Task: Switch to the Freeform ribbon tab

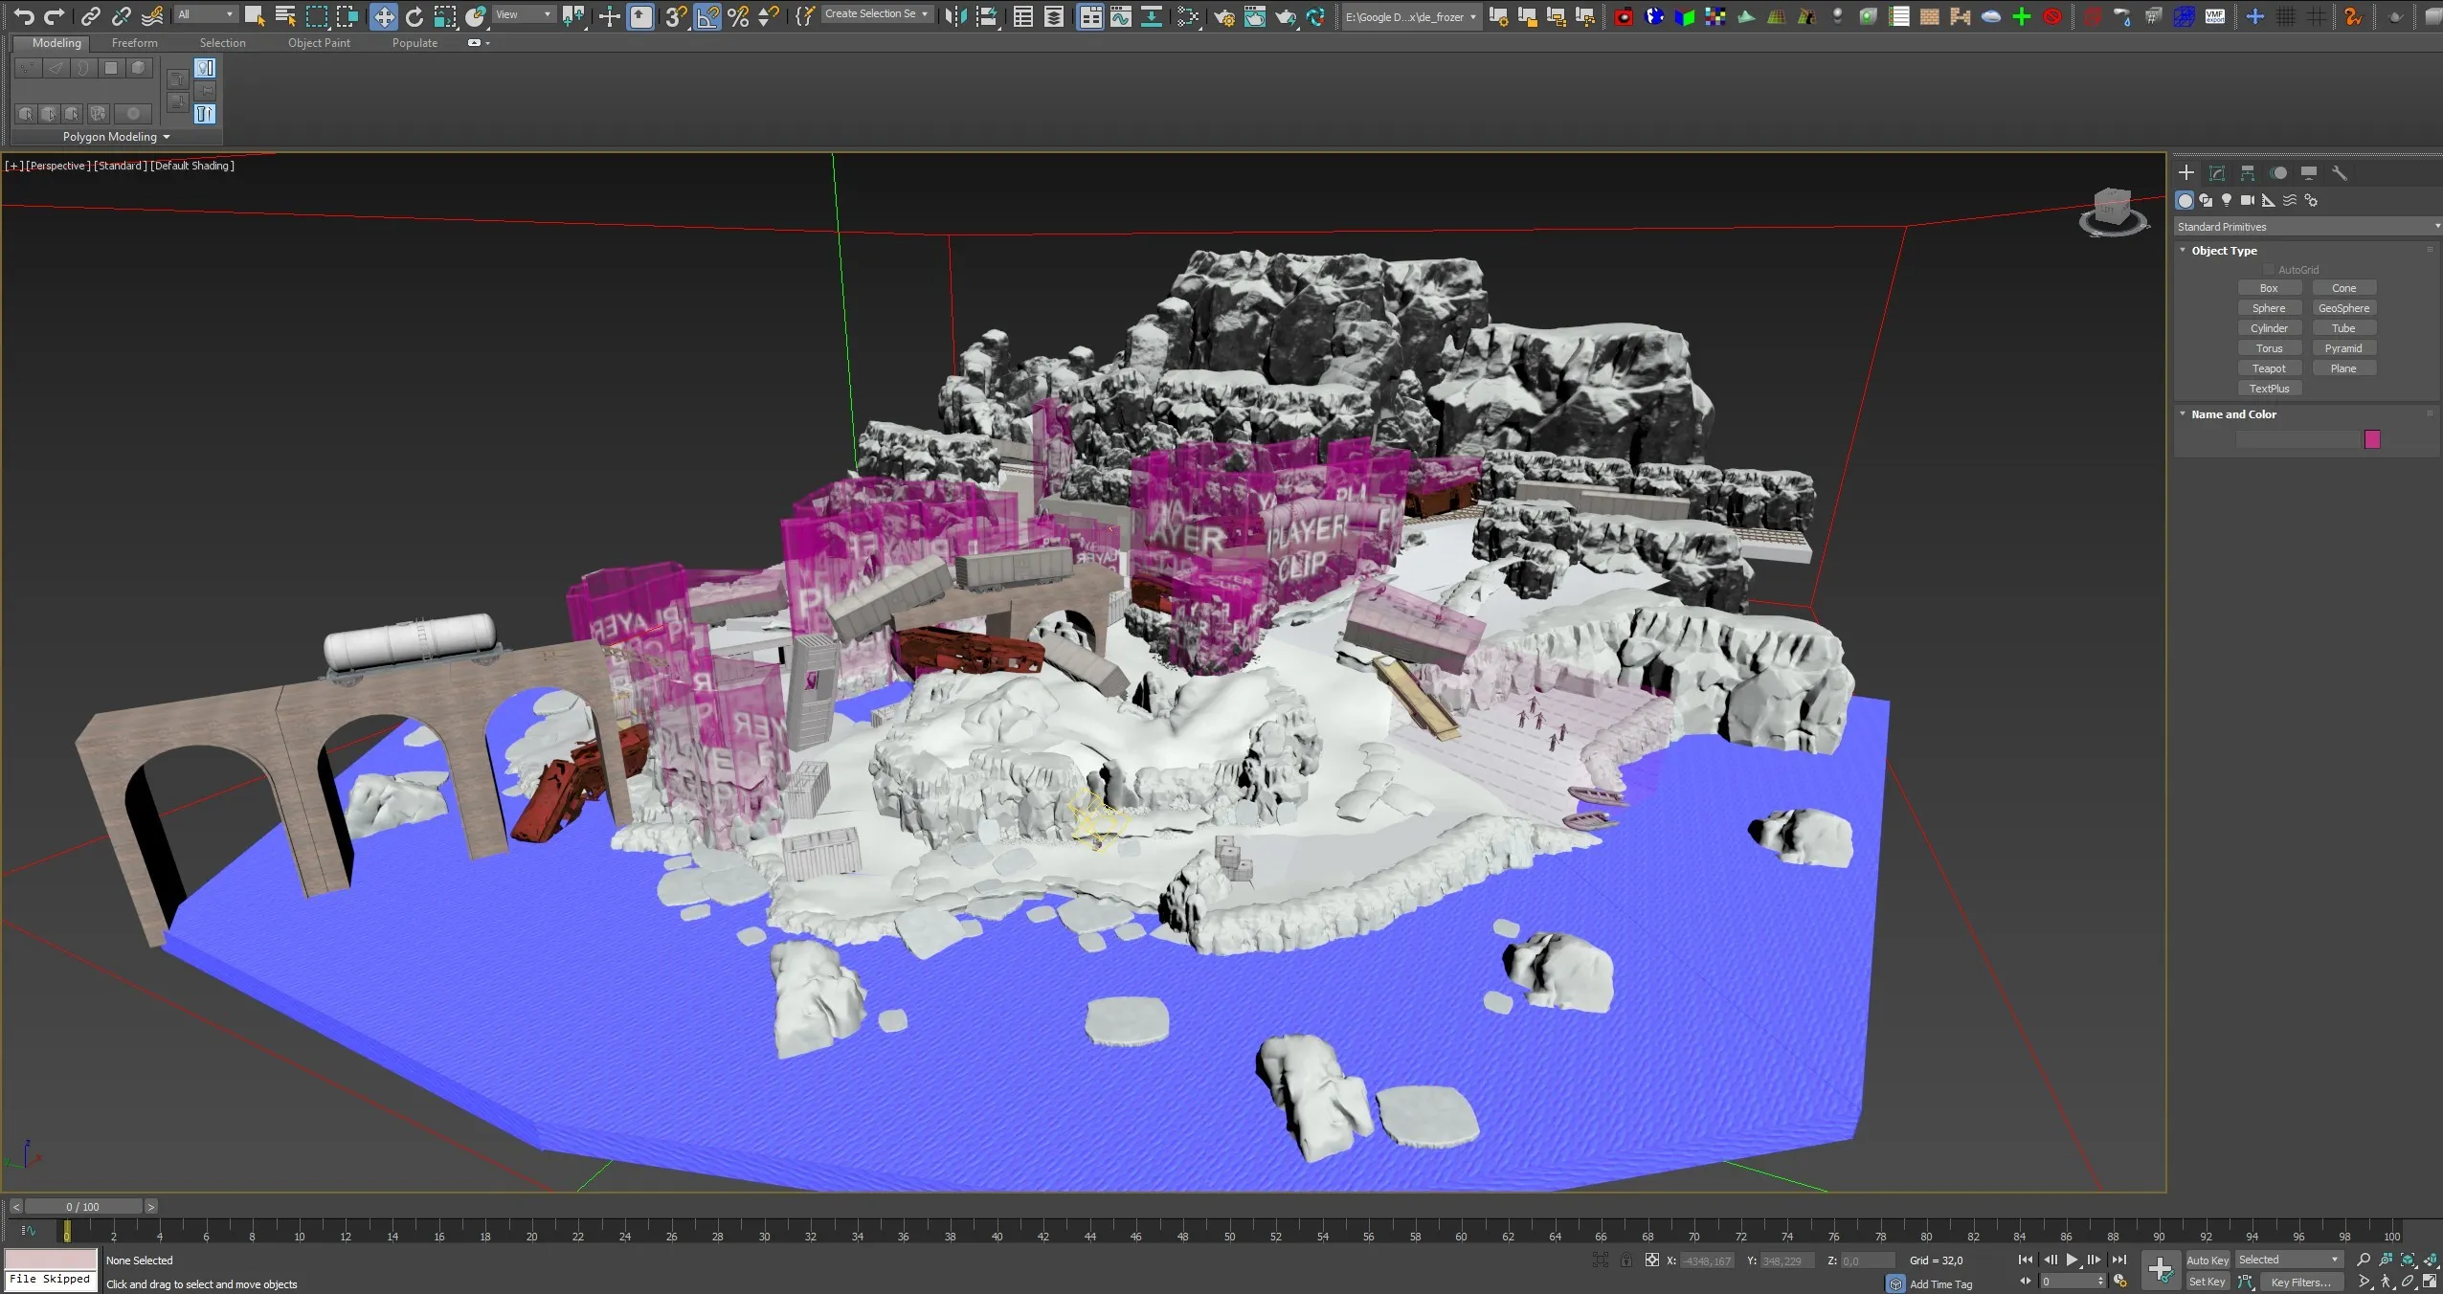Action: pos(134,43)
